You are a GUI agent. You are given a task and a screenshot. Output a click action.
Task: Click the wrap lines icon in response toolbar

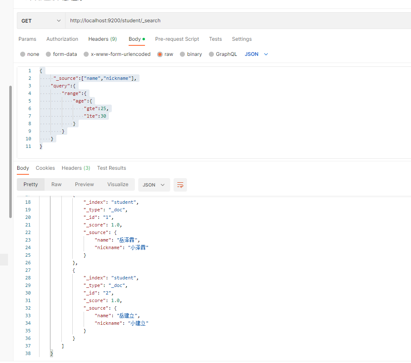click(x=180, y=185)
